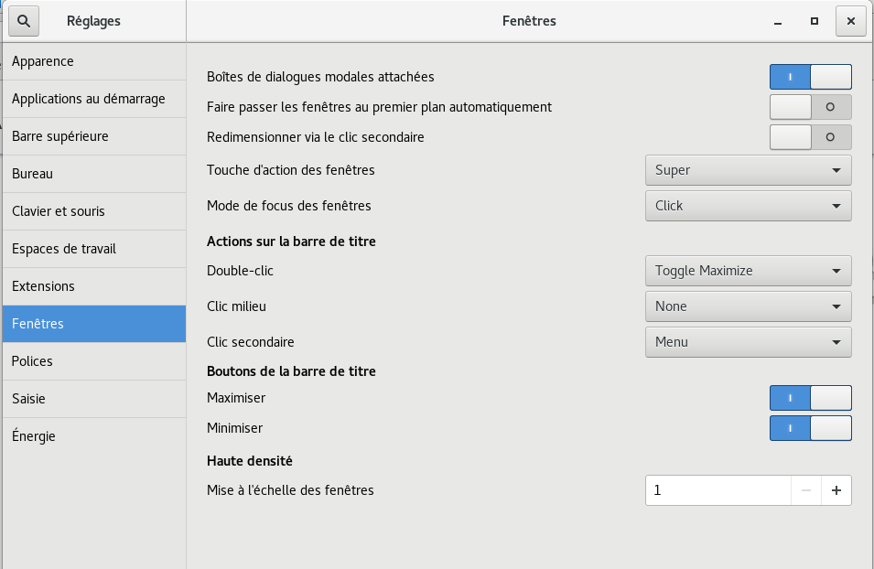Expand the Mode de focus Click dropdown

(748, 206)
